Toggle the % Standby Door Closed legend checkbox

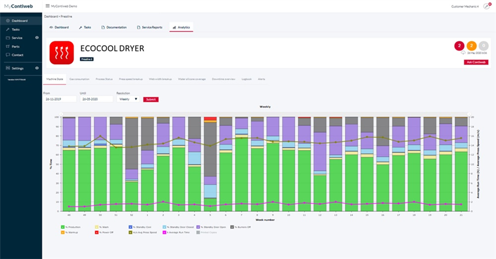pyautogui.click(x=164, y=227)
